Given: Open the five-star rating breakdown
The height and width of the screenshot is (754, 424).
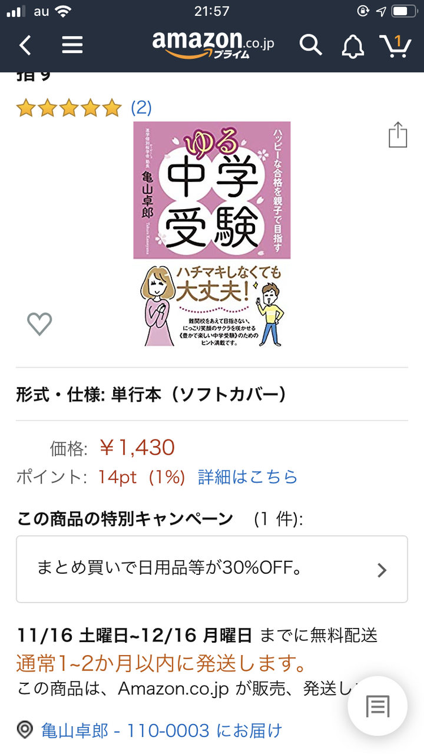Looking at the screenshot, I should click(68, 108).
